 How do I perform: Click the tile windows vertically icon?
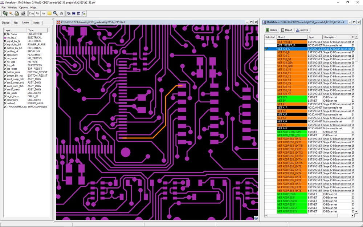78,13
